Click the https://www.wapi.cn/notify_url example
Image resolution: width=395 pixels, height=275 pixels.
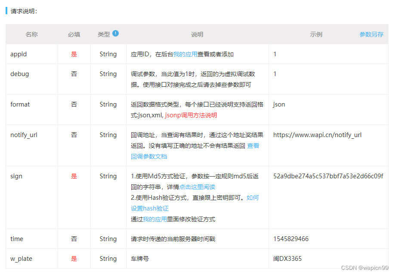coord(318,135)
